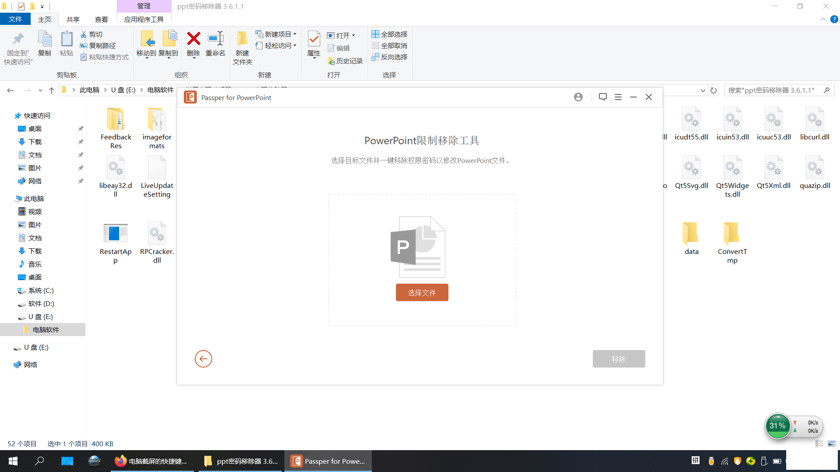The image size is (840, 472).
Task: Click the account profile icon in Passper
Action: tap(578, 97)
